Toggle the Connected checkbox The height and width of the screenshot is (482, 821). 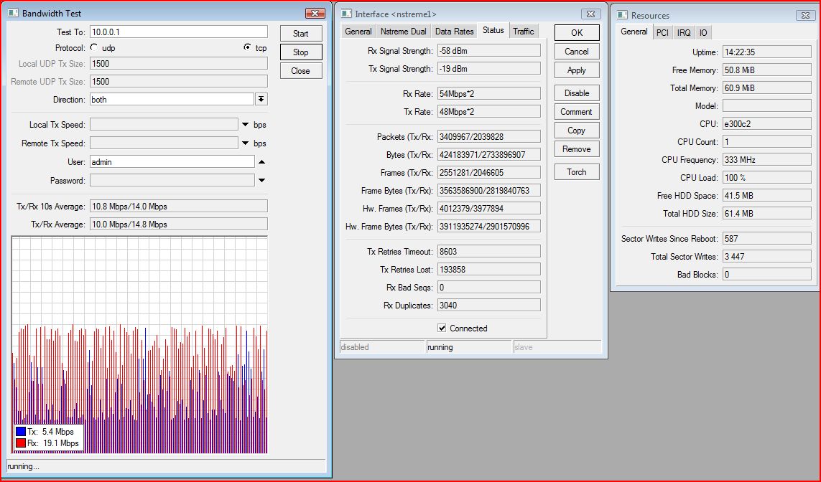442,329
